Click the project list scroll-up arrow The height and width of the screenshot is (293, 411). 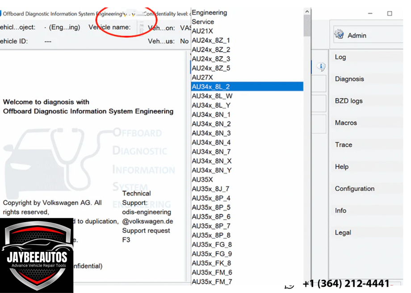[x=307, y=12]
